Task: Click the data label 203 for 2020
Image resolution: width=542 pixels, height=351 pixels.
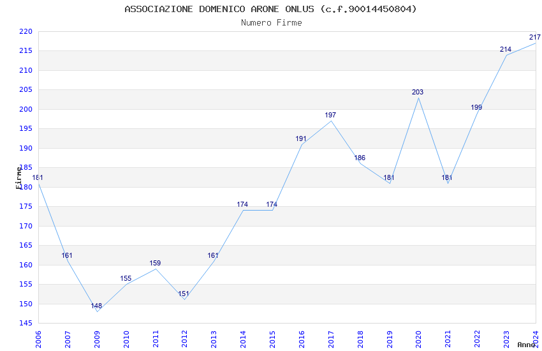Action: pyautogui.click(x=418, y=92)
